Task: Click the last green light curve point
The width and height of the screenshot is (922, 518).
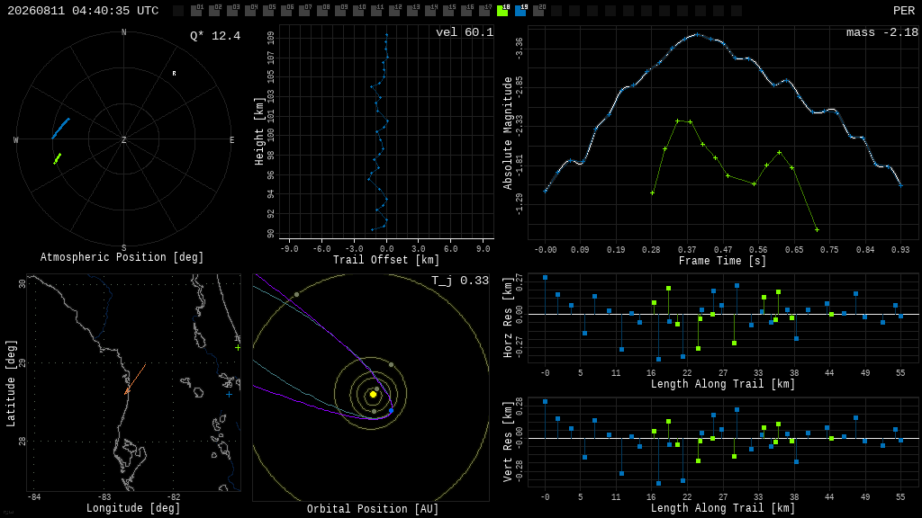Action: pos(817,229)
